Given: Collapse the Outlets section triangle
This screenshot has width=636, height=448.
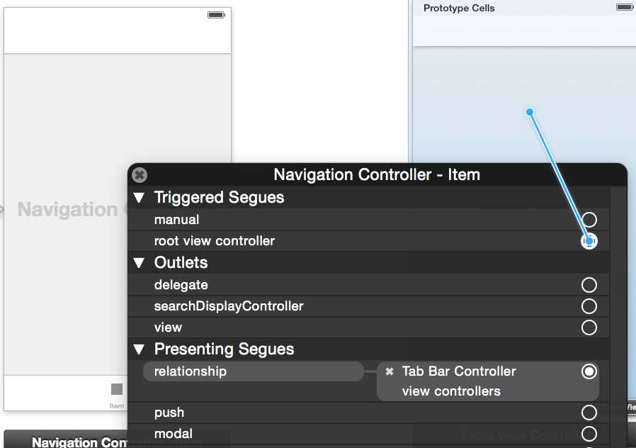Looking at the screenshot, I should click(139, 263).
